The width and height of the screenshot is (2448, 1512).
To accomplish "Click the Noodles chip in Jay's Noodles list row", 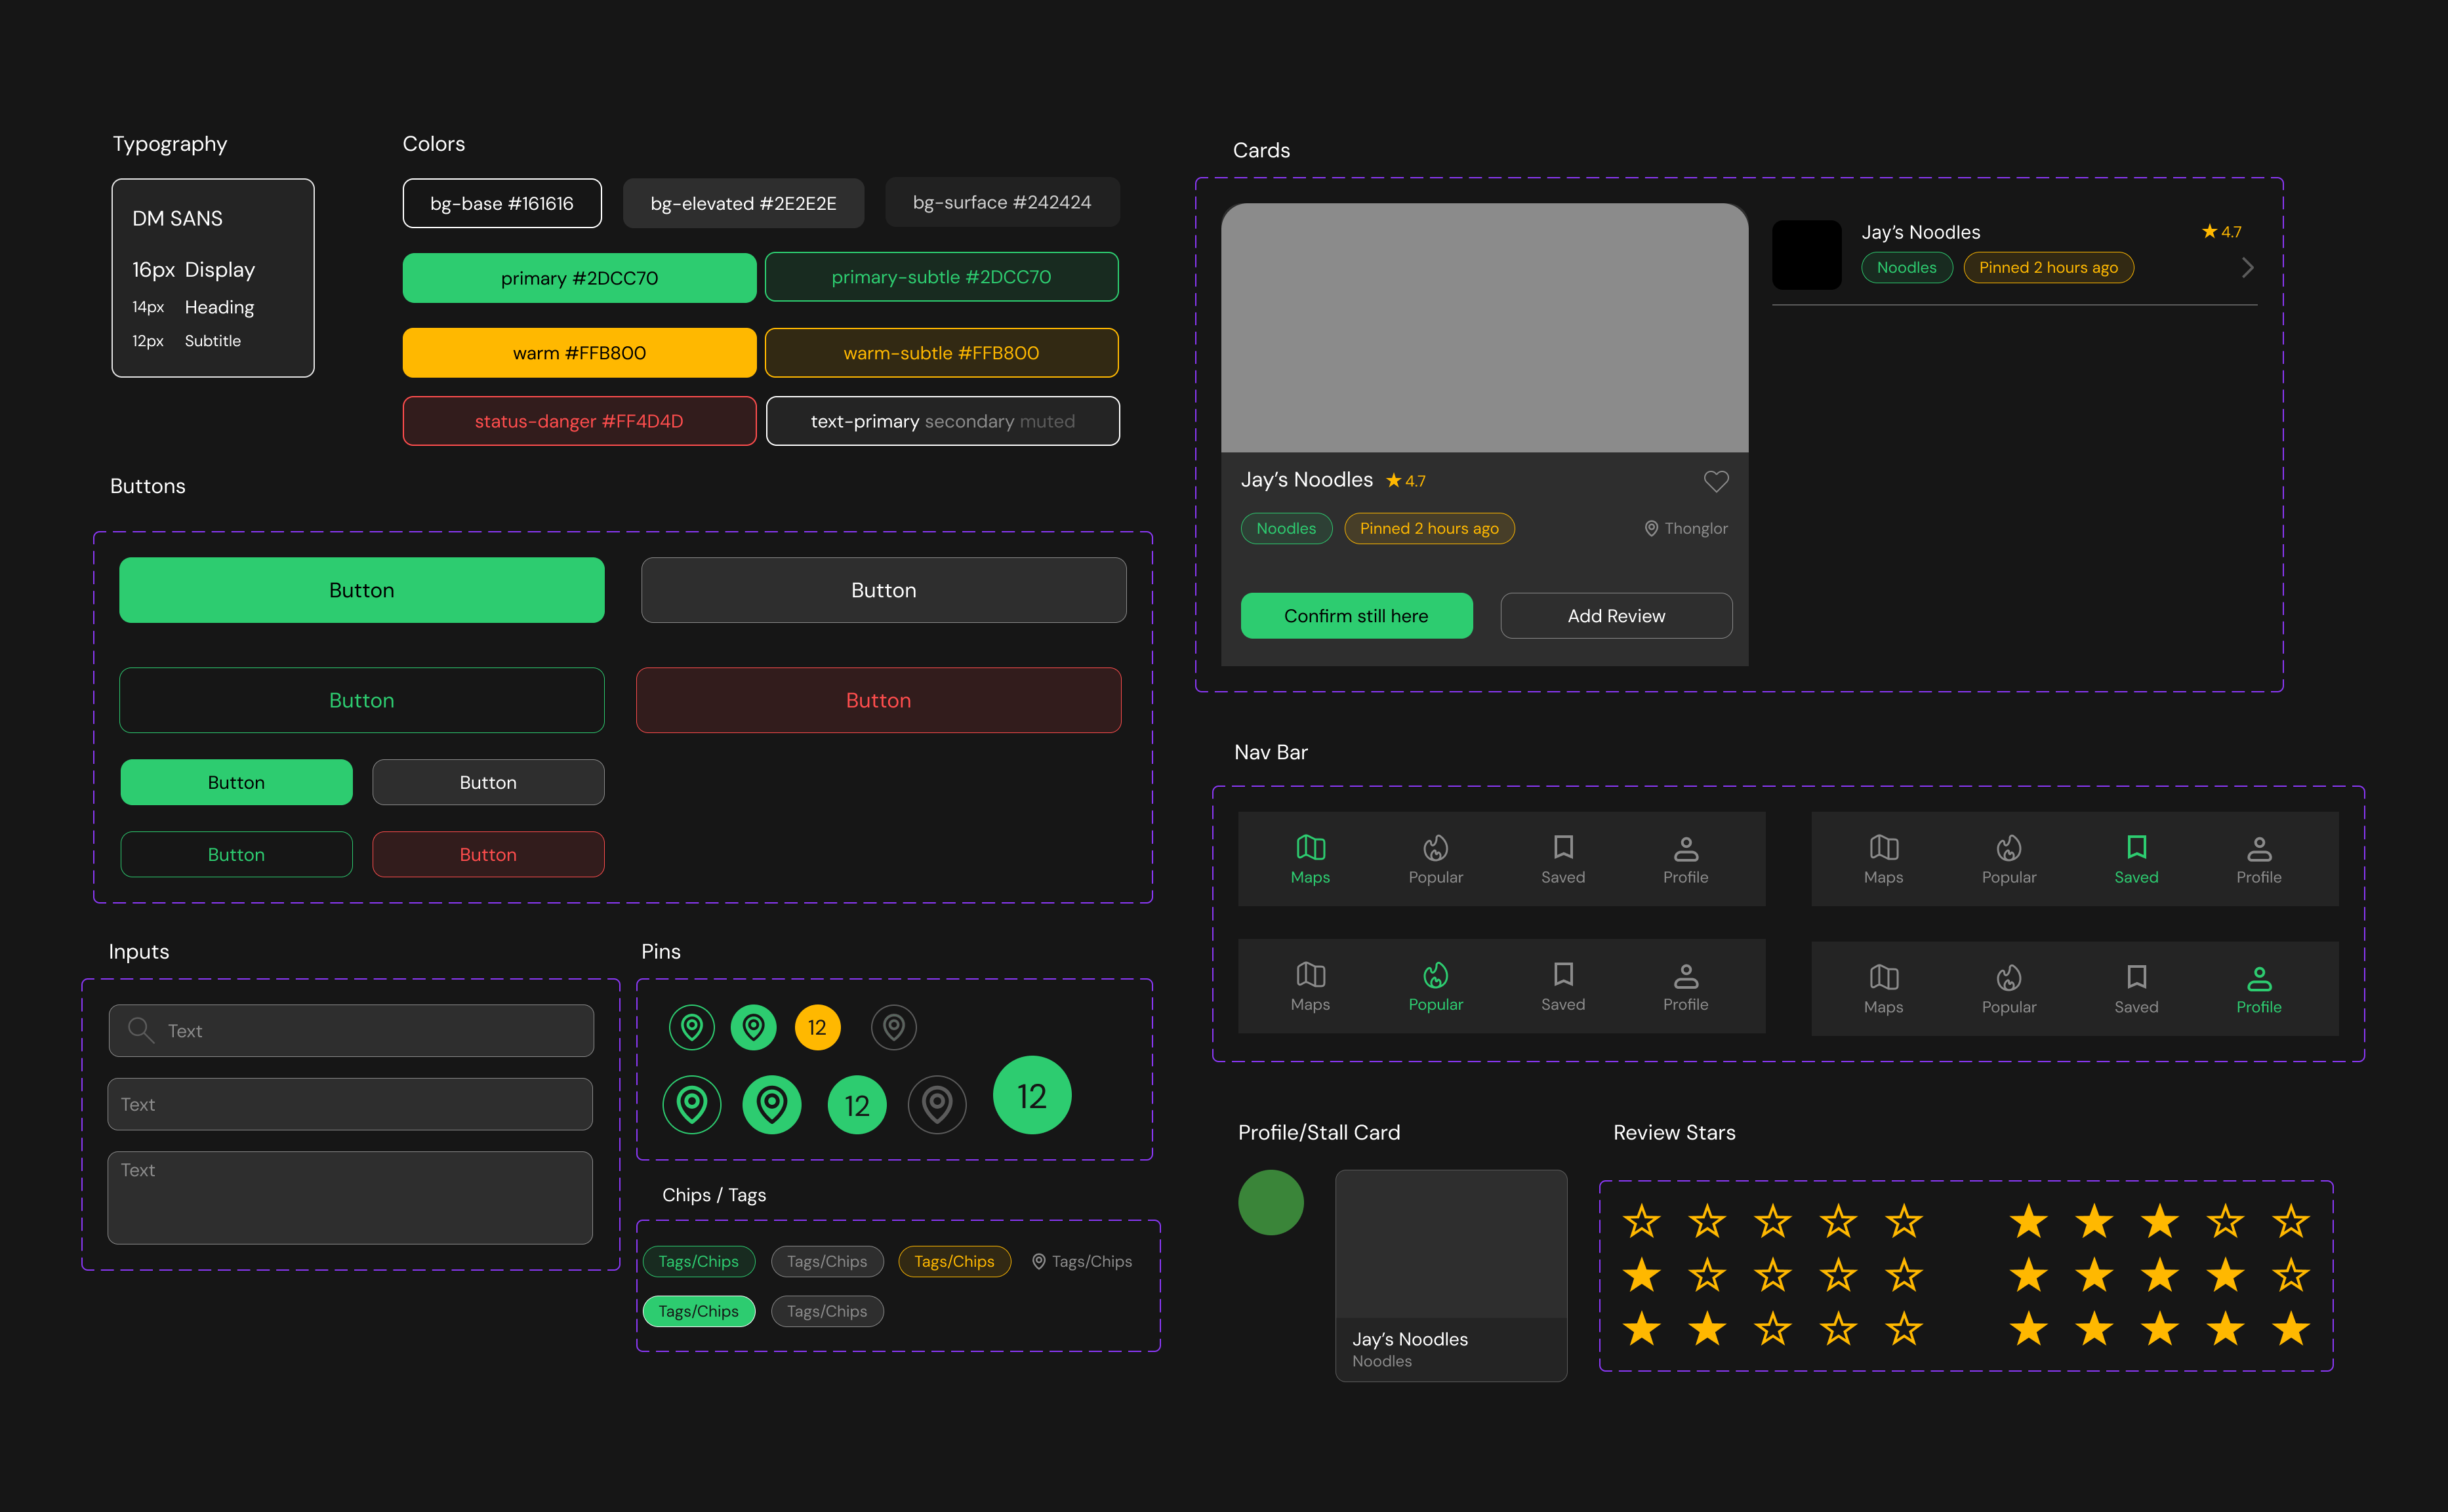I will click(x=1906, y=267).
